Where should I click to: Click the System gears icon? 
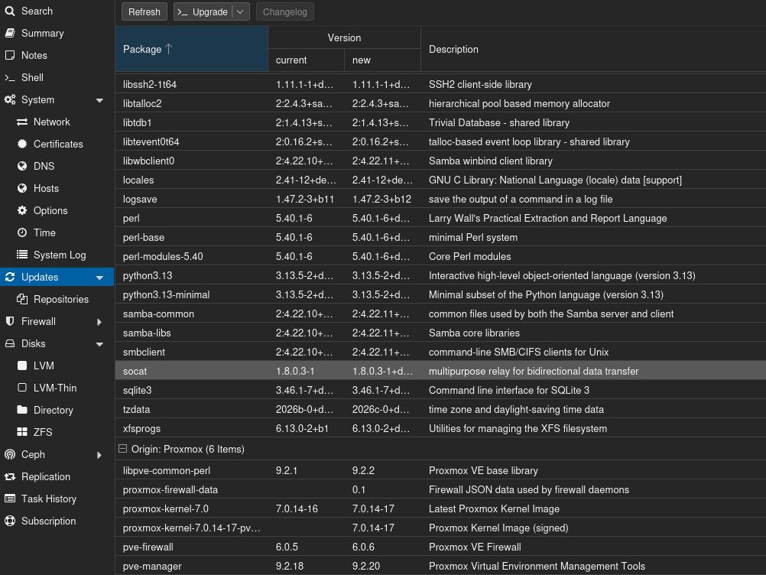click(x=10, y=99)
